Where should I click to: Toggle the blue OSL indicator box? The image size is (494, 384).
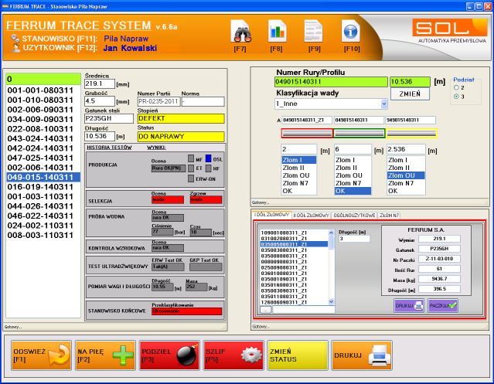pyautogui.click(x=208, y=158)
